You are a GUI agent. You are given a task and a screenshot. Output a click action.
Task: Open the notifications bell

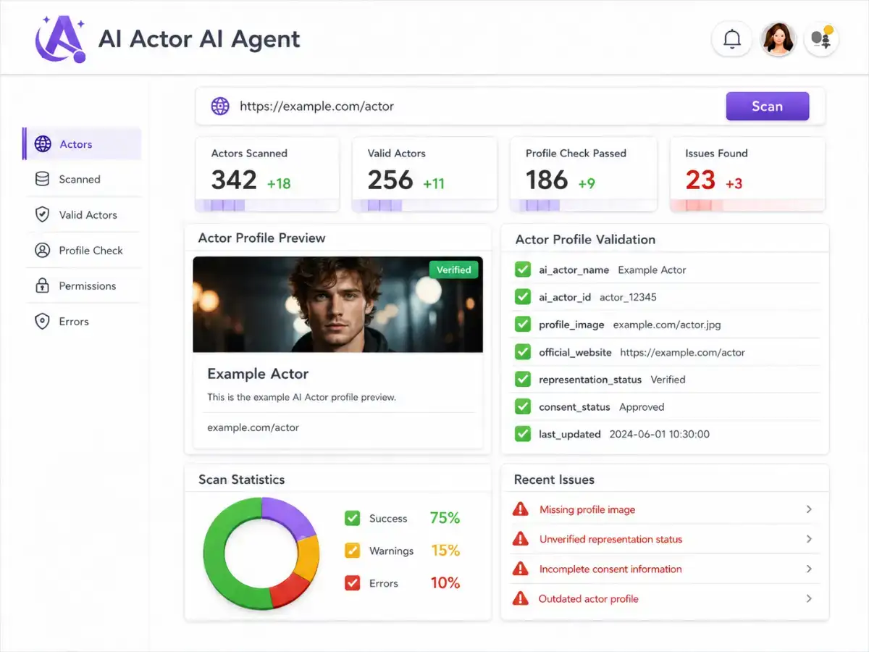732,39
